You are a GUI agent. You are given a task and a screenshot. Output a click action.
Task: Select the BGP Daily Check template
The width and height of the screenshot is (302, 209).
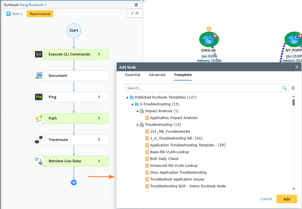pos(164,159)
